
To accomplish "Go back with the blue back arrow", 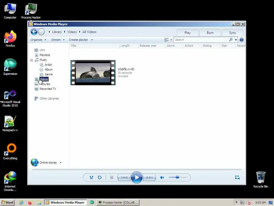I will (x=34, y=32).
